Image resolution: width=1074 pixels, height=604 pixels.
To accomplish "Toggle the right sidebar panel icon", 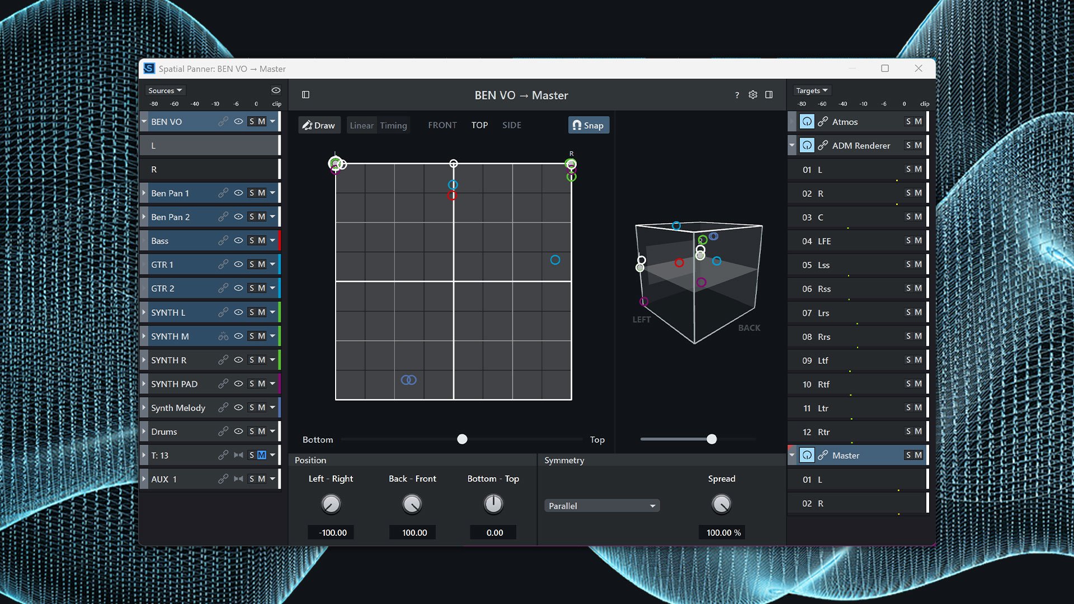I will (769, 95).
